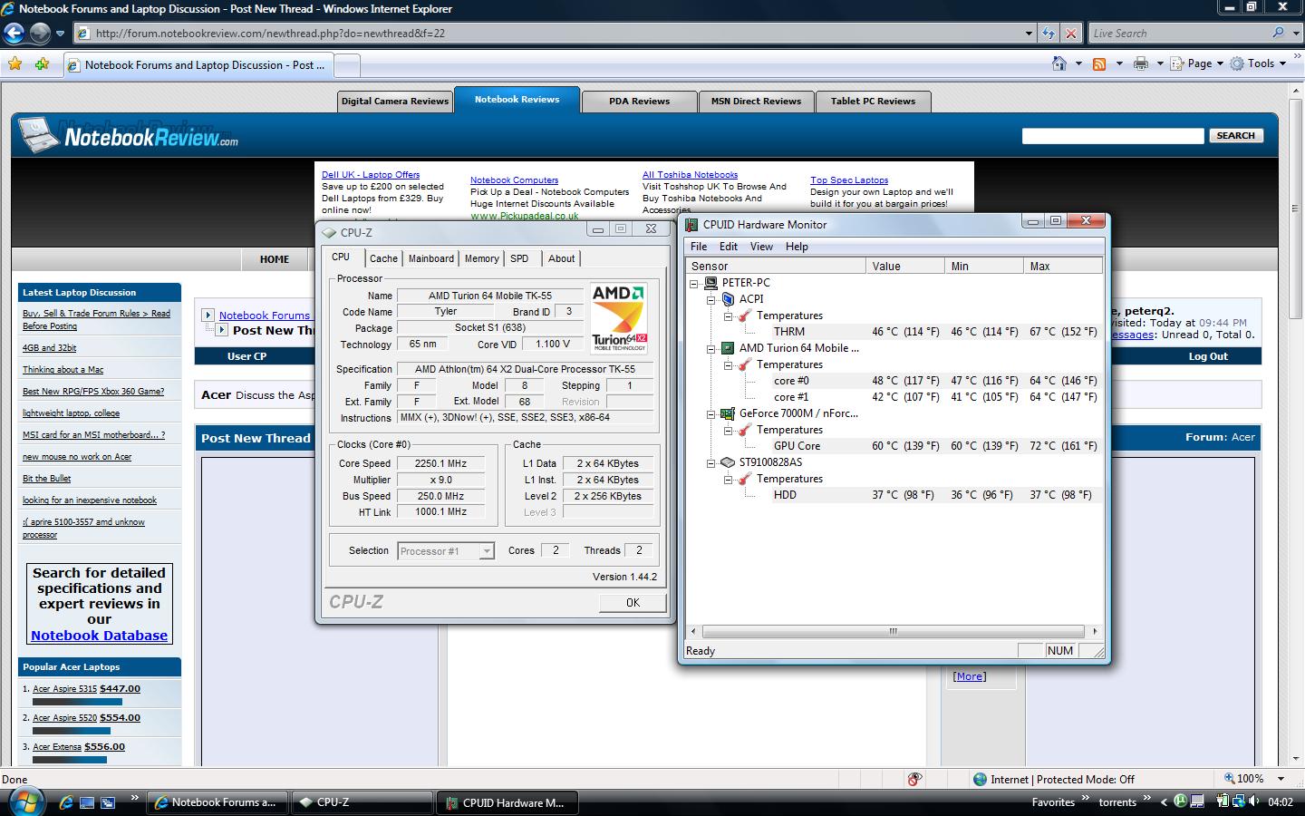Image resolution: width=1305 pixels, height=816 pixels.
Task: Switch to the Cache tab in CPU-Z
Action: coord(383,258)
